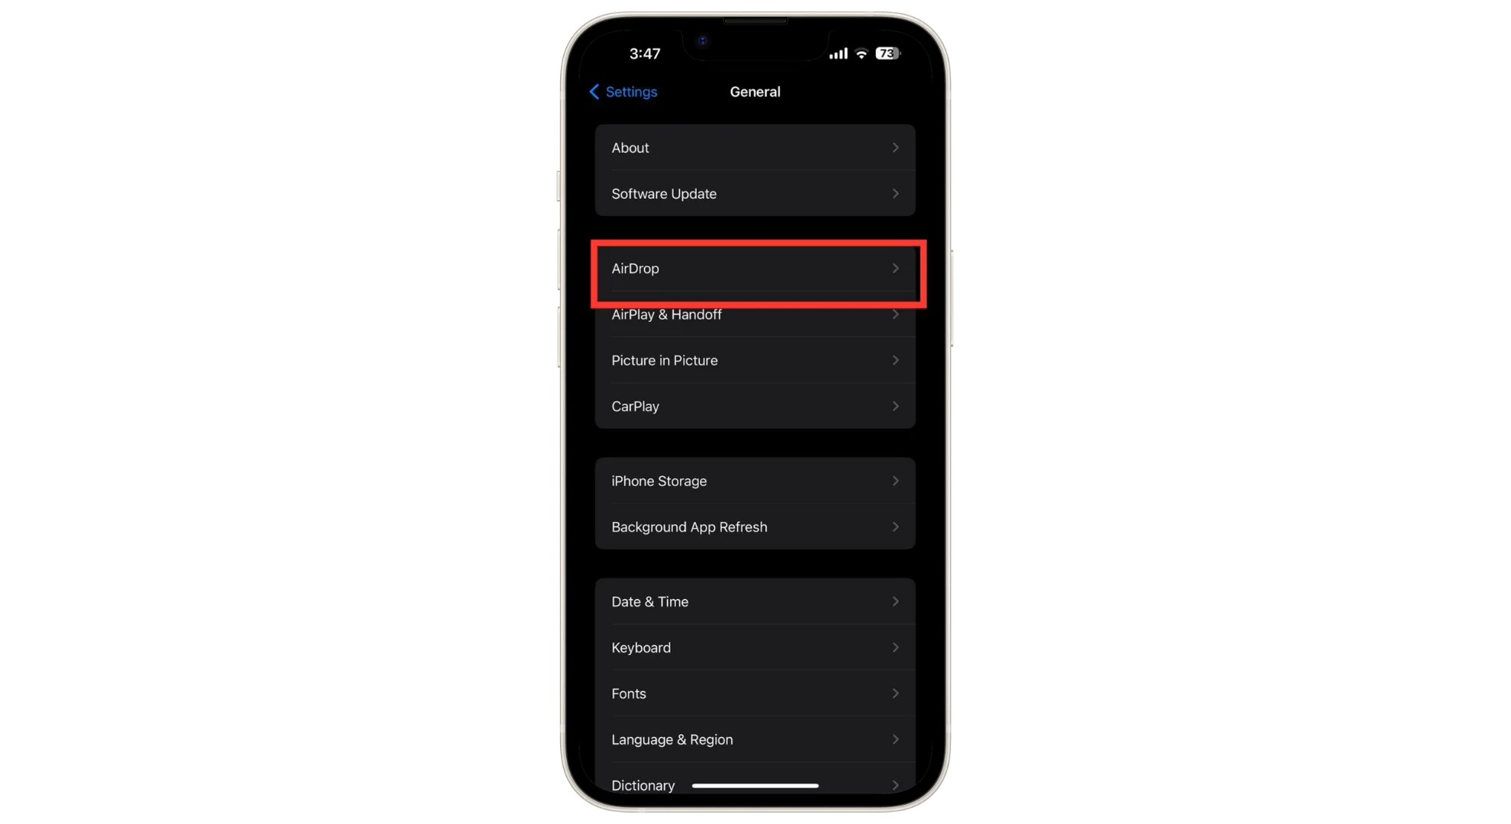
Task: Open iPhone Storage settings
Action: coord(755,480)
